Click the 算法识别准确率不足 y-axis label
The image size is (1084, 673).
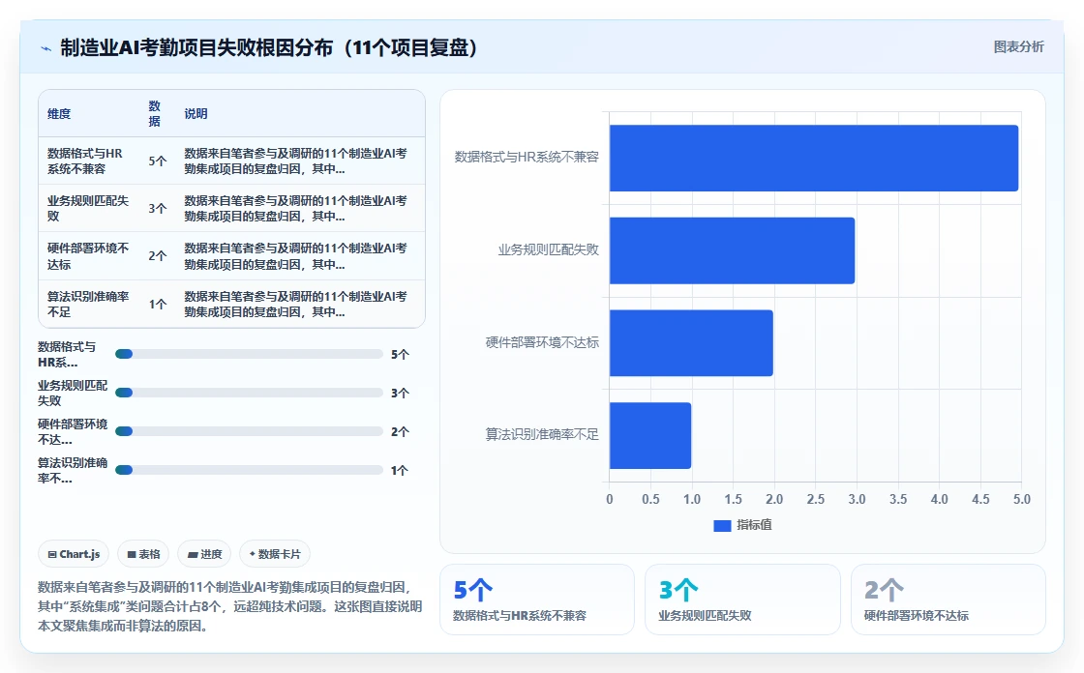542,434
